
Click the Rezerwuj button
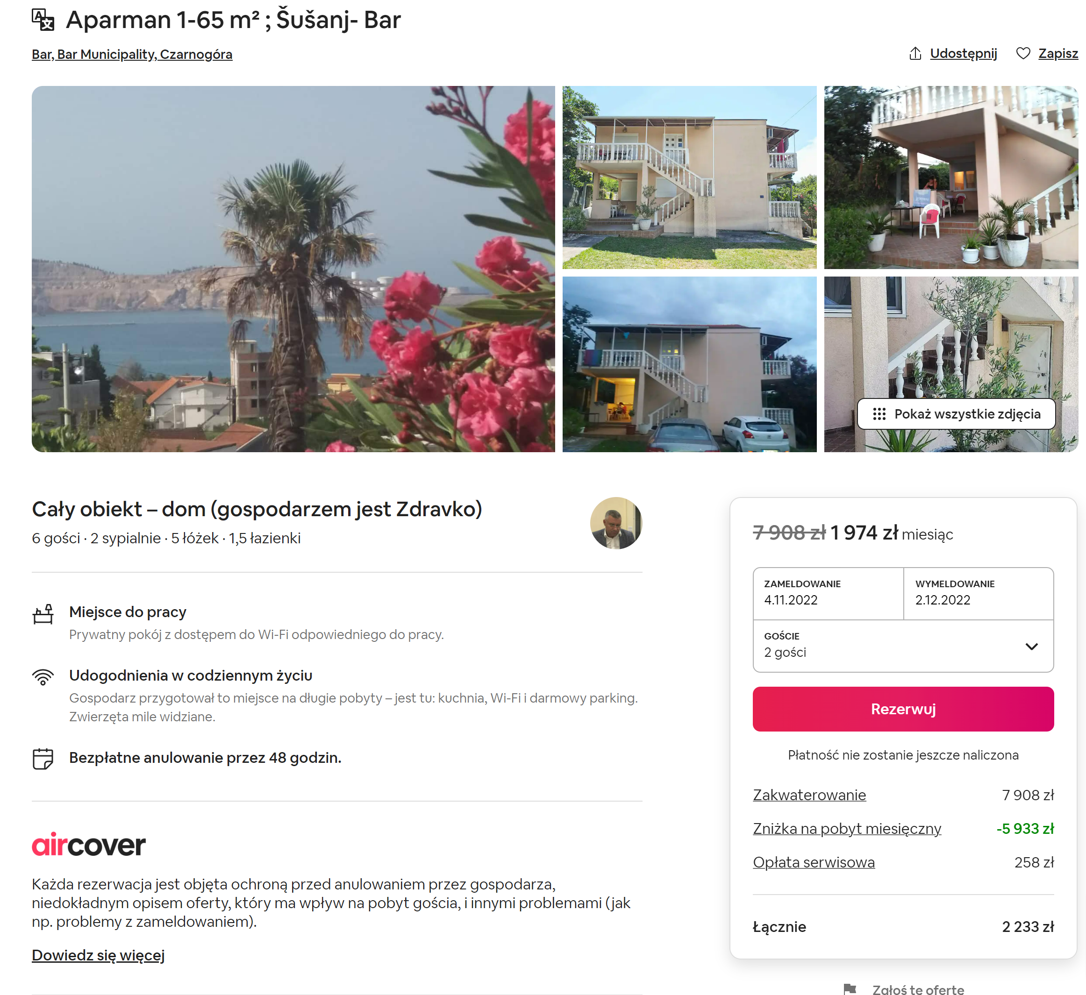pos(903,709)
